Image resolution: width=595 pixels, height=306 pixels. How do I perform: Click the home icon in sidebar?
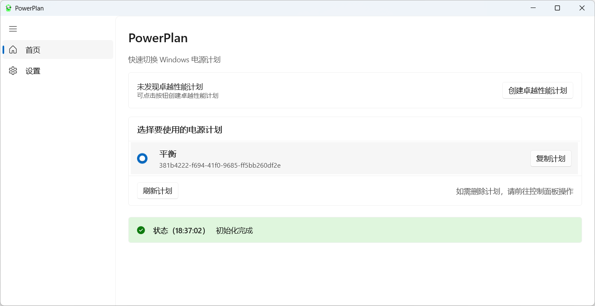[13, 50]
